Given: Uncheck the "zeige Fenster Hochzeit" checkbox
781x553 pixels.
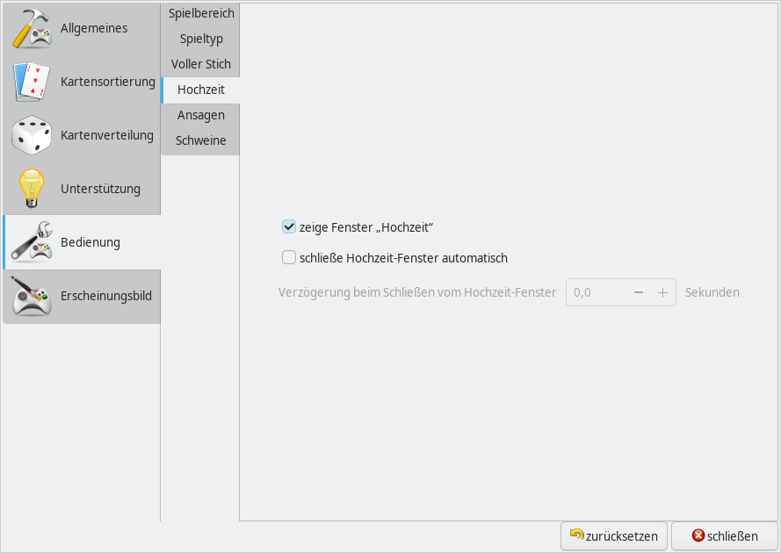Looking at the screenshot, I should point(288,226).
